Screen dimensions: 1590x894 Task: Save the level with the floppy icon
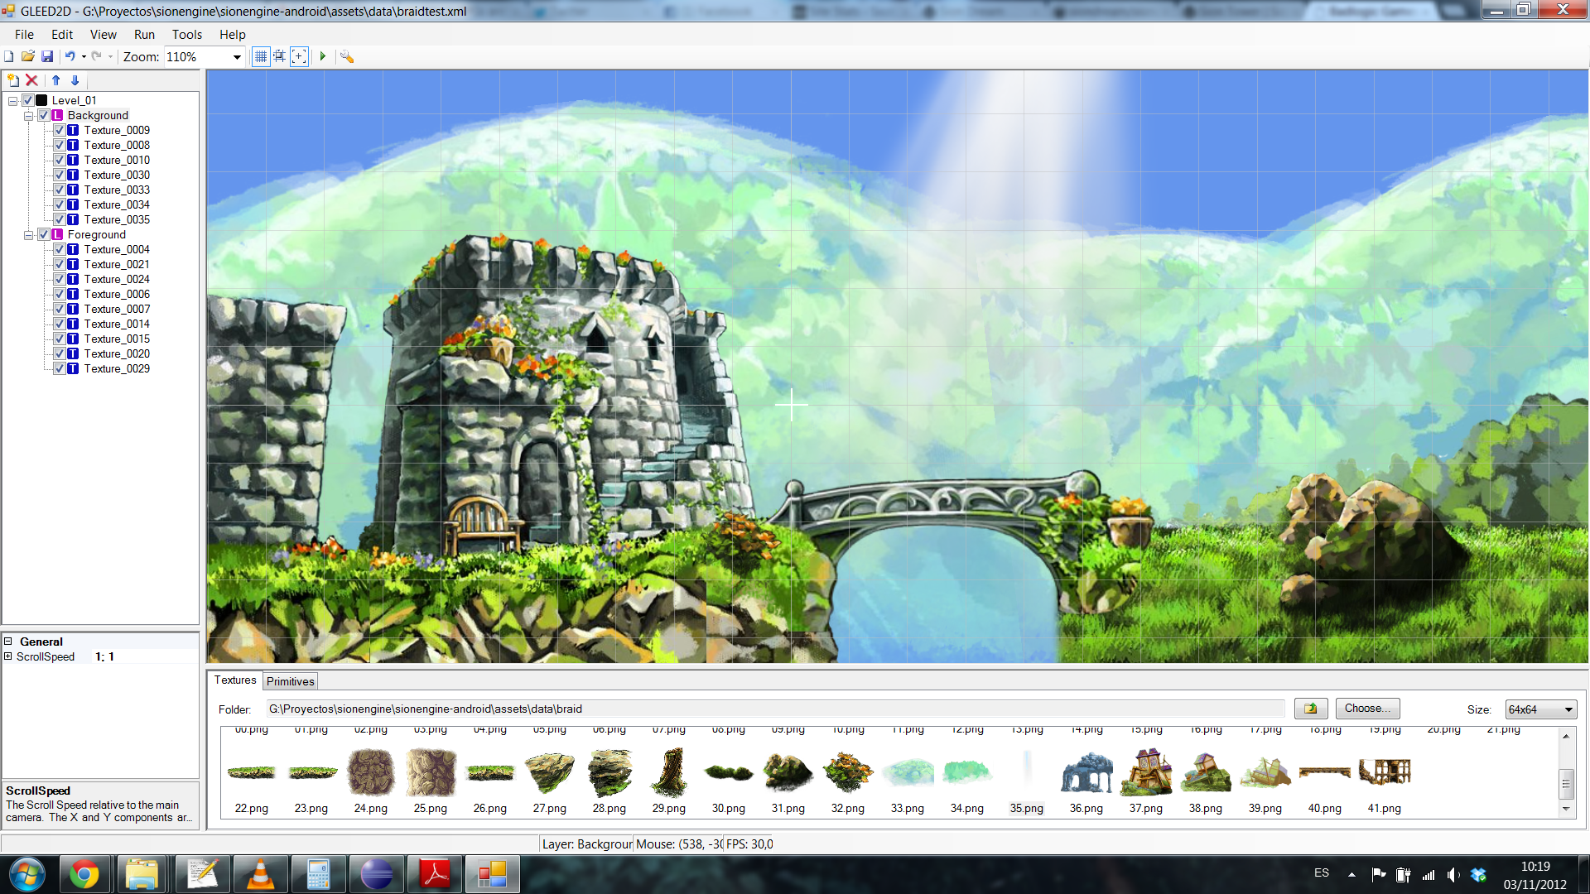point(47,56)
